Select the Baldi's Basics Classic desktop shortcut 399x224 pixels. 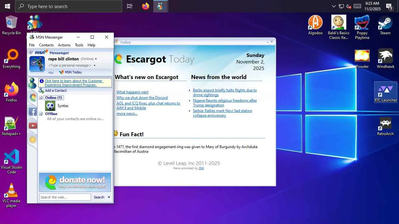339,27
